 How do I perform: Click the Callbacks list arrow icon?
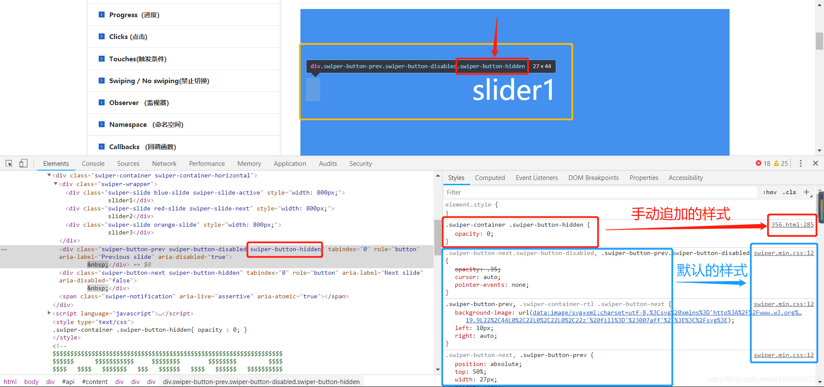point(102,147)
